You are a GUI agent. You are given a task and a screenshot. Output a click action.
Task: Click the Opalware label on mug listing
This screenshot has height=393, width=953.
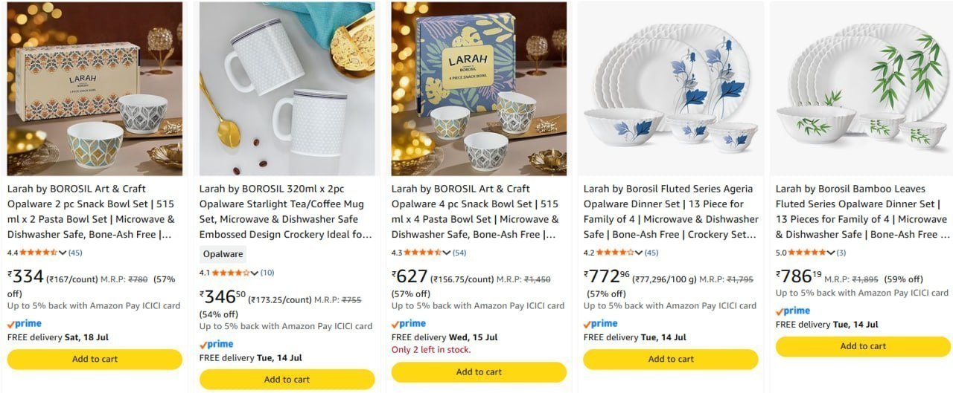pyautogui.click(x=223, y=254)
